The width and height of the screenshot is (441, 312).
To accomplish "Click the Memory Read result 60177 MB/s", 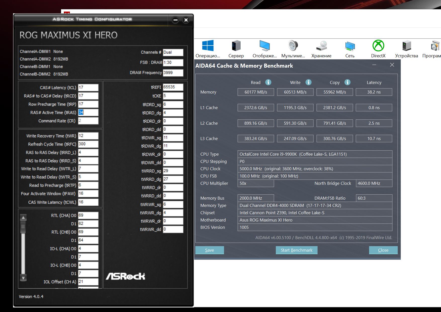I will [x=256, y=92].
